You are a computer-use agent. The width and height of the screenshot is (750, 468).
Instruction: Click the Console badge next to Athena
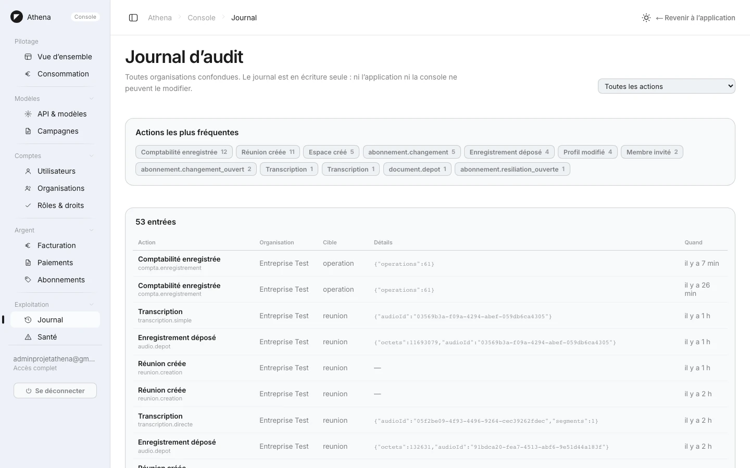pyautogui.click(x=85, y=17)
